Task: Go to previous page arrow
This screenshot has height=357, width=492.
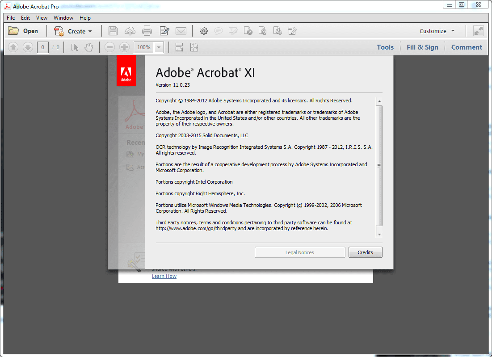Action: point(13,47)
